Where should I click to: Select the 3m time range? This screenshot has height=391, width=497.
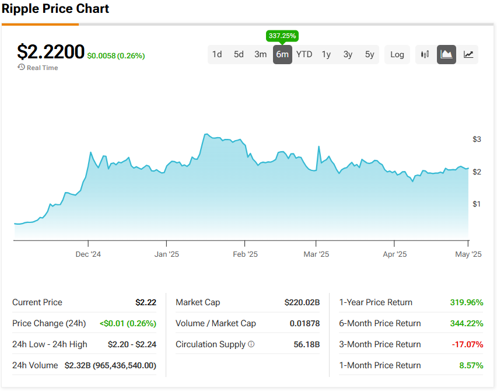[261, 54]
